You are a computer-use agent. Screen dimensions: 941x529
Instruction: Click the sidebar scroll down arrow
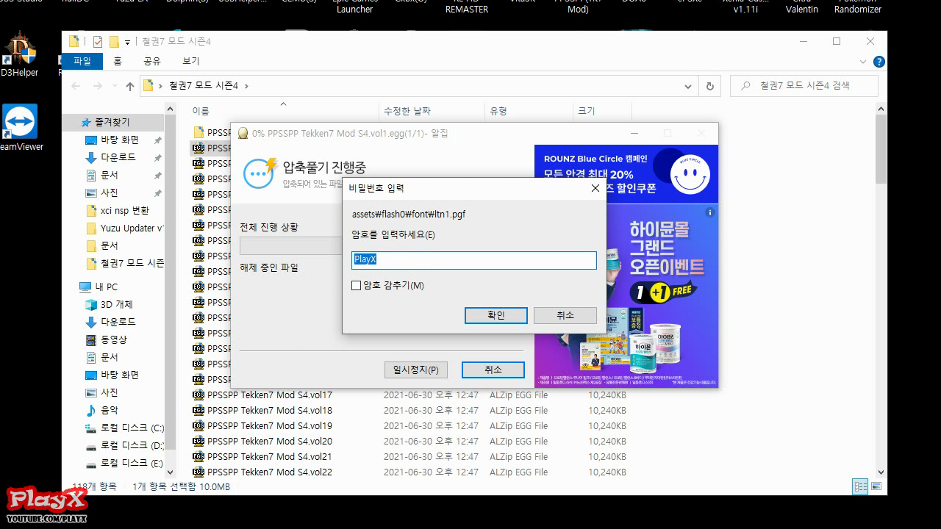171,472
